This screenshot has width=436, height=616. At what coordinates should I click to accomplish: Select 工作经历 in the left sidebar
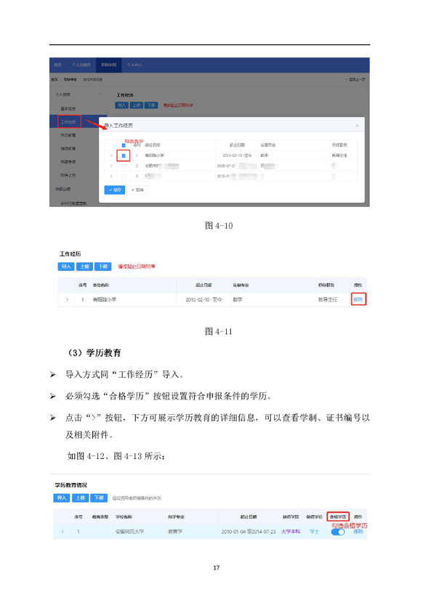(70, 121)
